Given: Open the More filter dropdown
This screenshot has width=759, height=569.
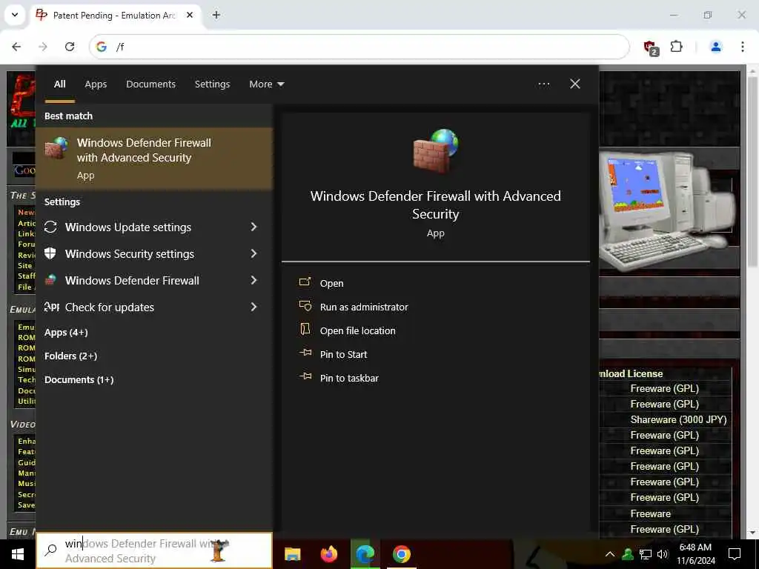Looking at the screenshot, I should [x=267, y=84].
